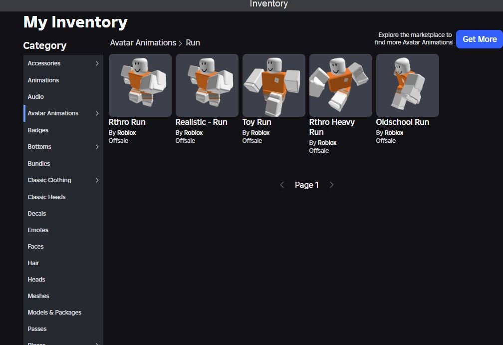Image resolution: width=503 pixels, height=345 pixels.
Task: Open Roblox creator link under Oldschool Run
Action: [x=394, y=133]
